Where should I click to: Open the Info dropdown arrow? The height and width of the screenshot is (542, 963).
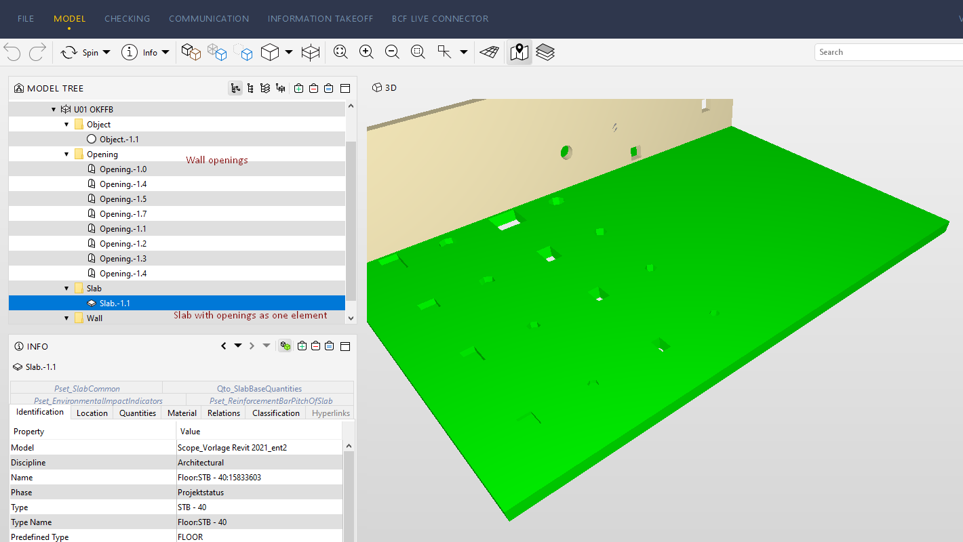165,52
